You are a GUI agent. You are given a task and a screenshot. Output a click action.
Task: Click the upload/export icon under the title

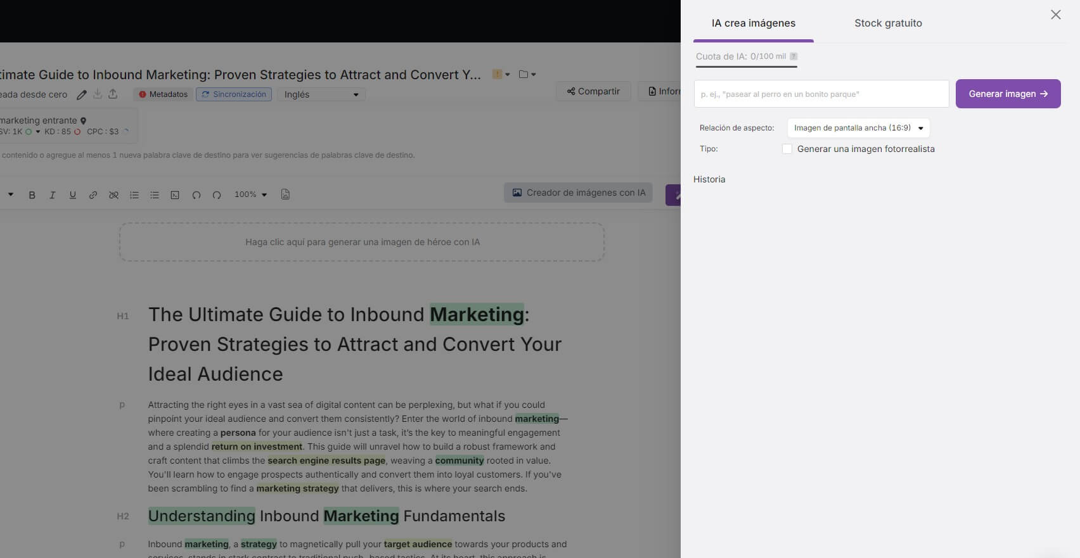click(x=113, y=94)
